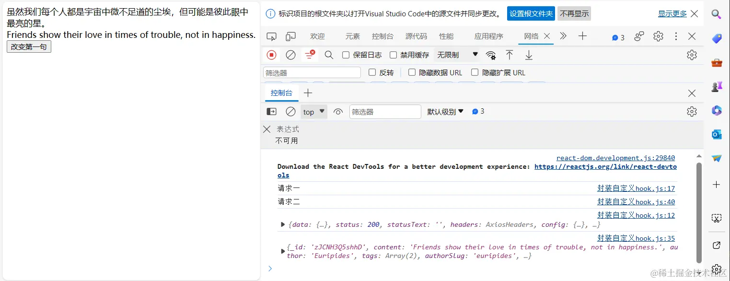This screenshot has width=730, height=281.
Task: Toggle device emulation icon
Action: pos(290,36)
